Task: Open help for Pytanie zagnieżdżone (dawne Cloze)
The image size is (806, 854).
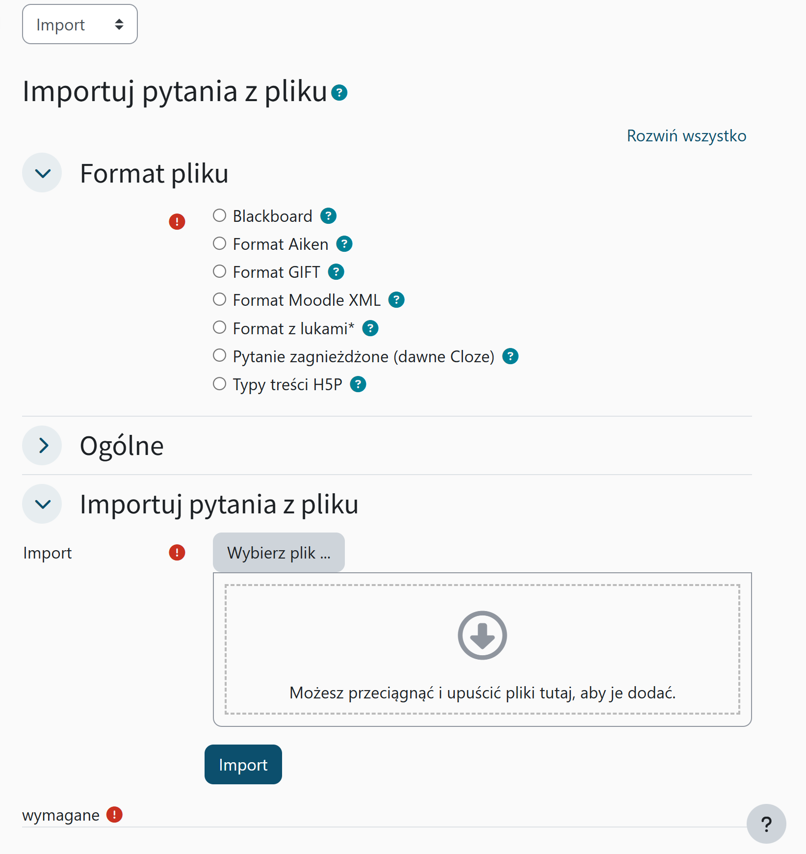Action: click(x=510, y=356)
